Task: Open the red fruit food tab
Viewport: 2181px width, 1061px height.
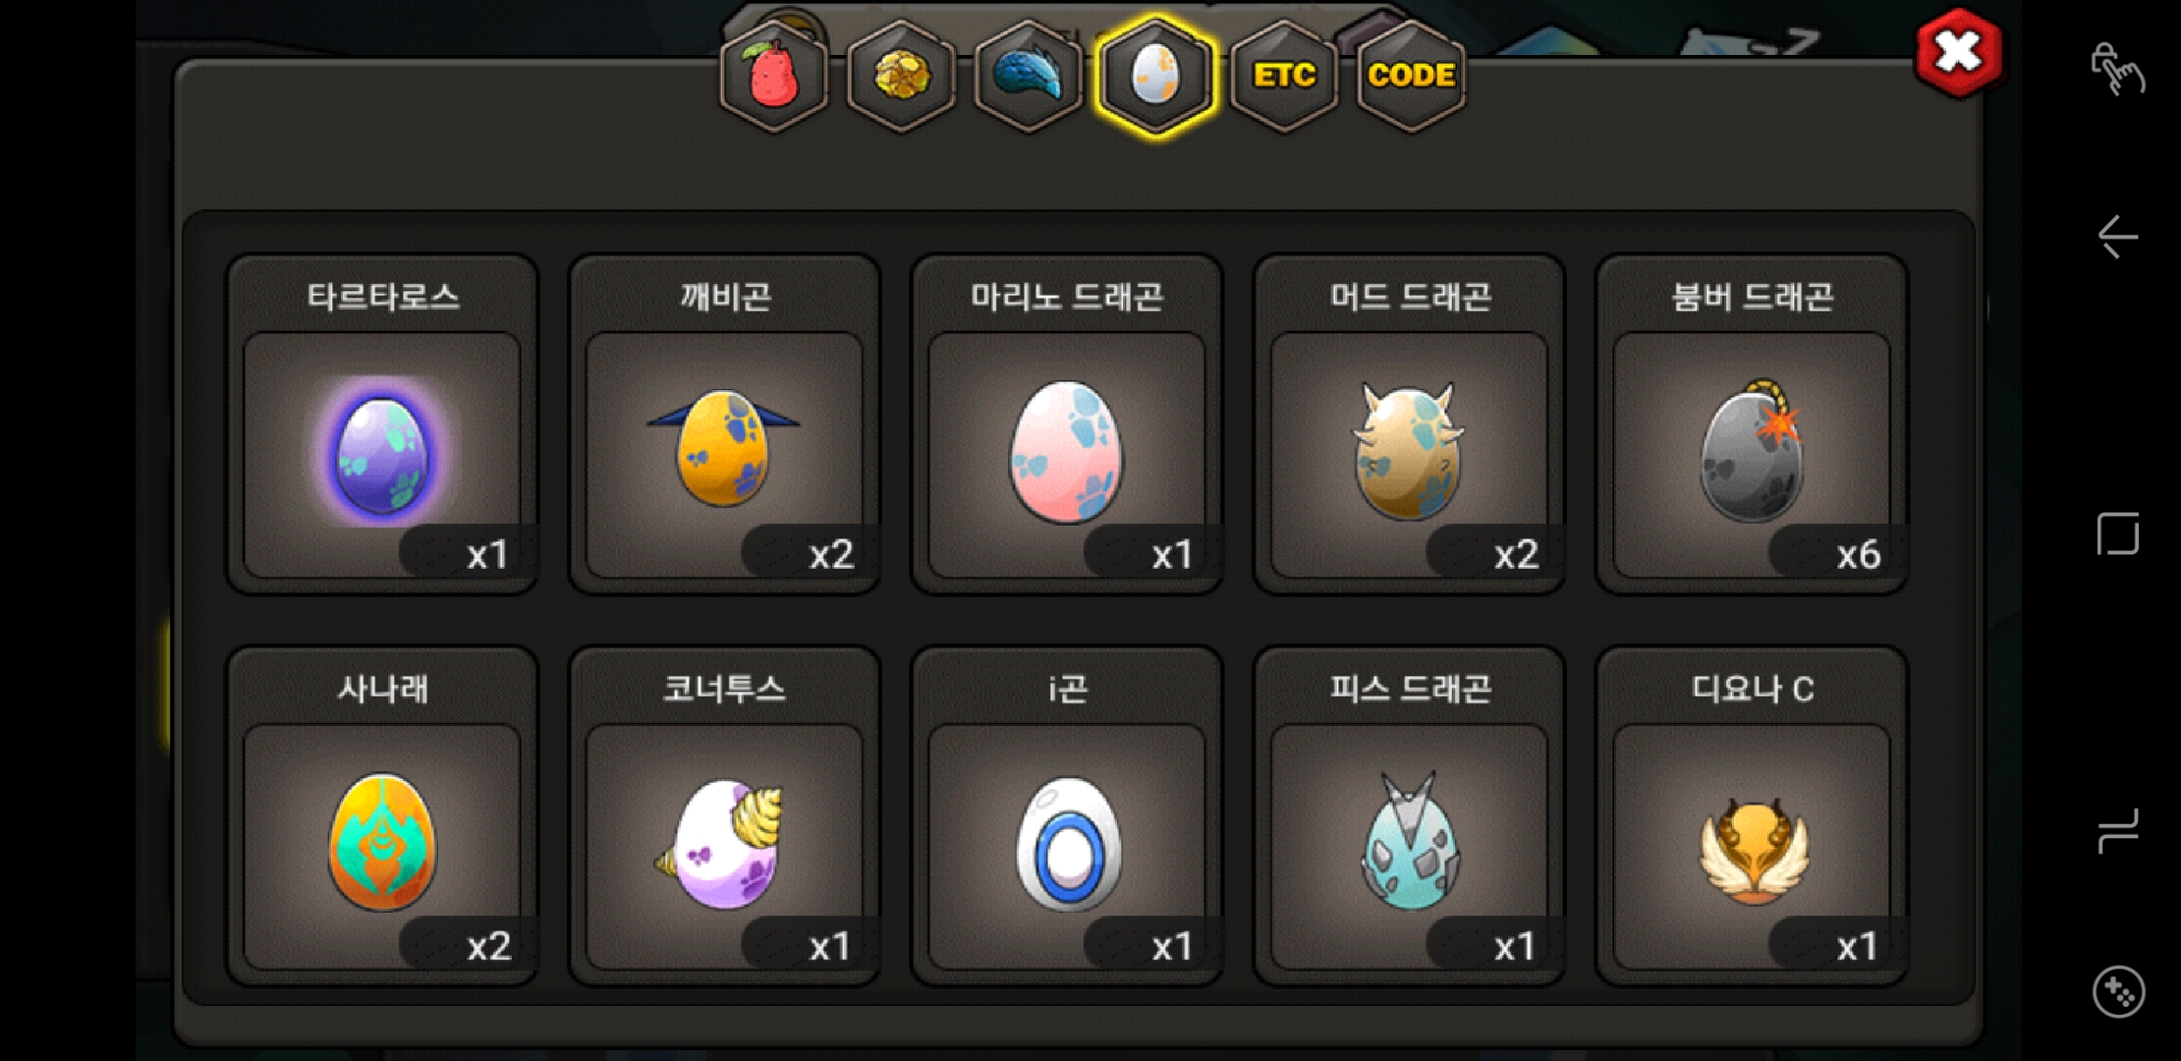Action: [x=774, y=76]
